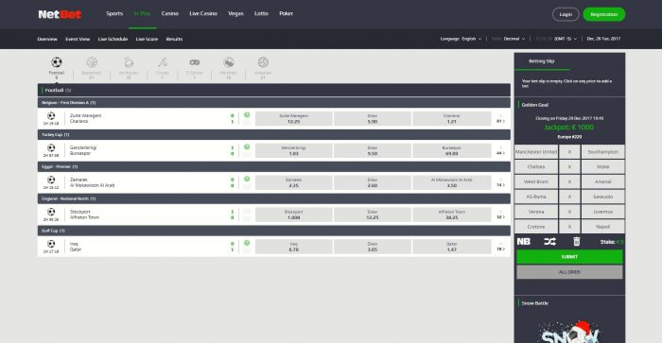Switch to Results tab
Viewport: 662px width, 343px height.
pyautogui.click(x=174, y=39)
